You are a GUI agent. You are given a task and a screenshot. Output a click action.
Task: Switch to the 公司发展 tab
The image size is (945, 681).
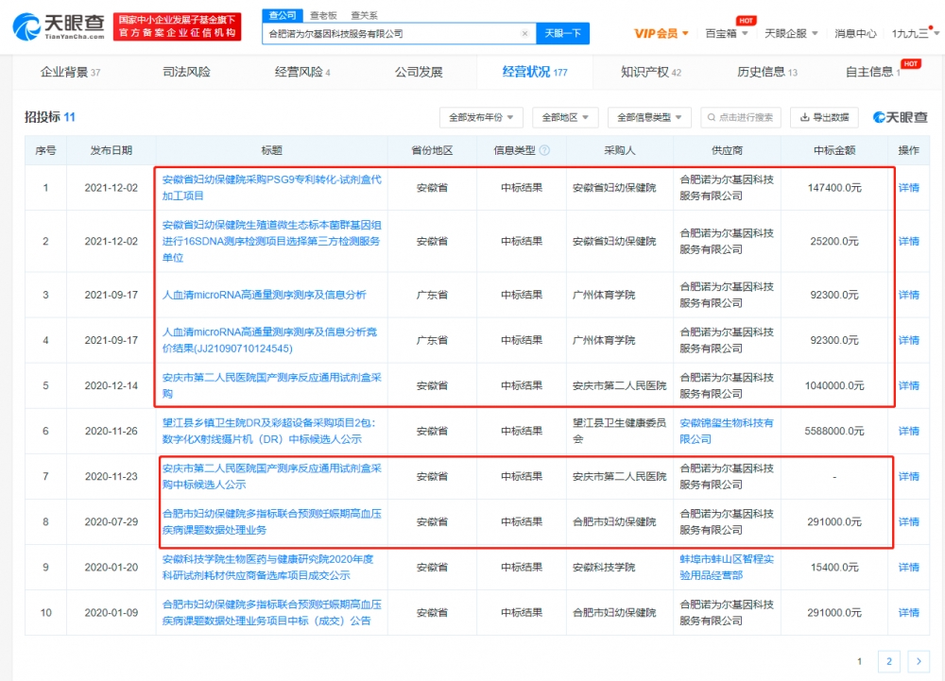419,72
